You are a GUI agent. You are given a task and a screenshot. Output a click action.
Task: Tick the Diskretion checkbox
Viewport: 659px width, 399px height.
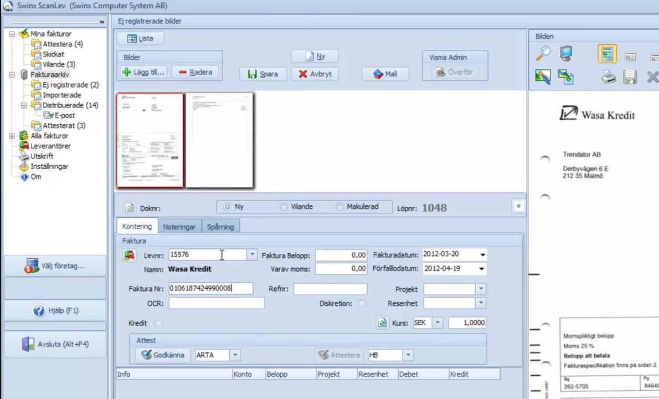coord(362,304)
